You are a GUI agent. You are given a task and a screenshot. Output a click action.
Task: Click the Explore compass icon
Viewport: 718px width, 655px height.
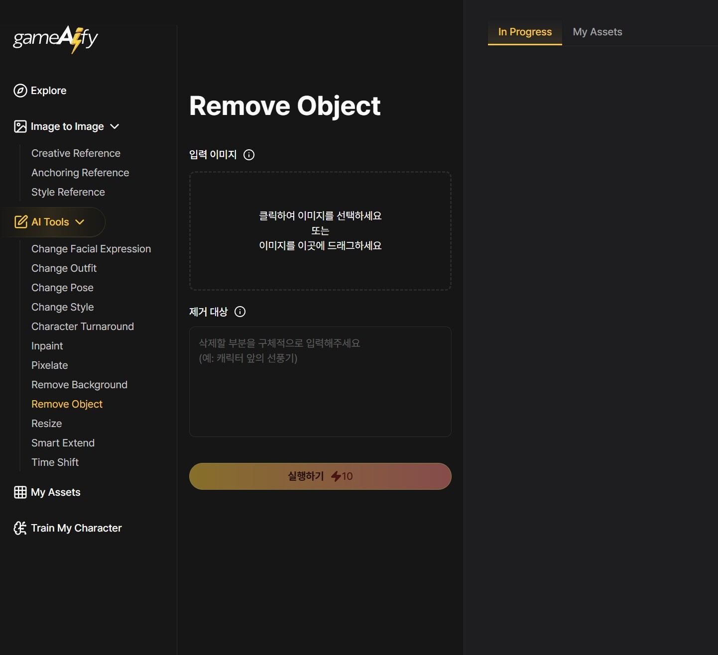click(x=20, y=91)
